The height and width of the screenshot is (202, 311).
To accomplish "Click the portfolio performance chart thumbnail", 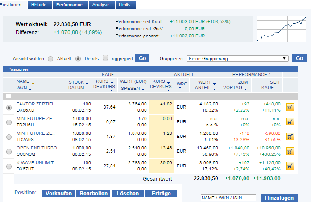I will (x=281, y=29).
